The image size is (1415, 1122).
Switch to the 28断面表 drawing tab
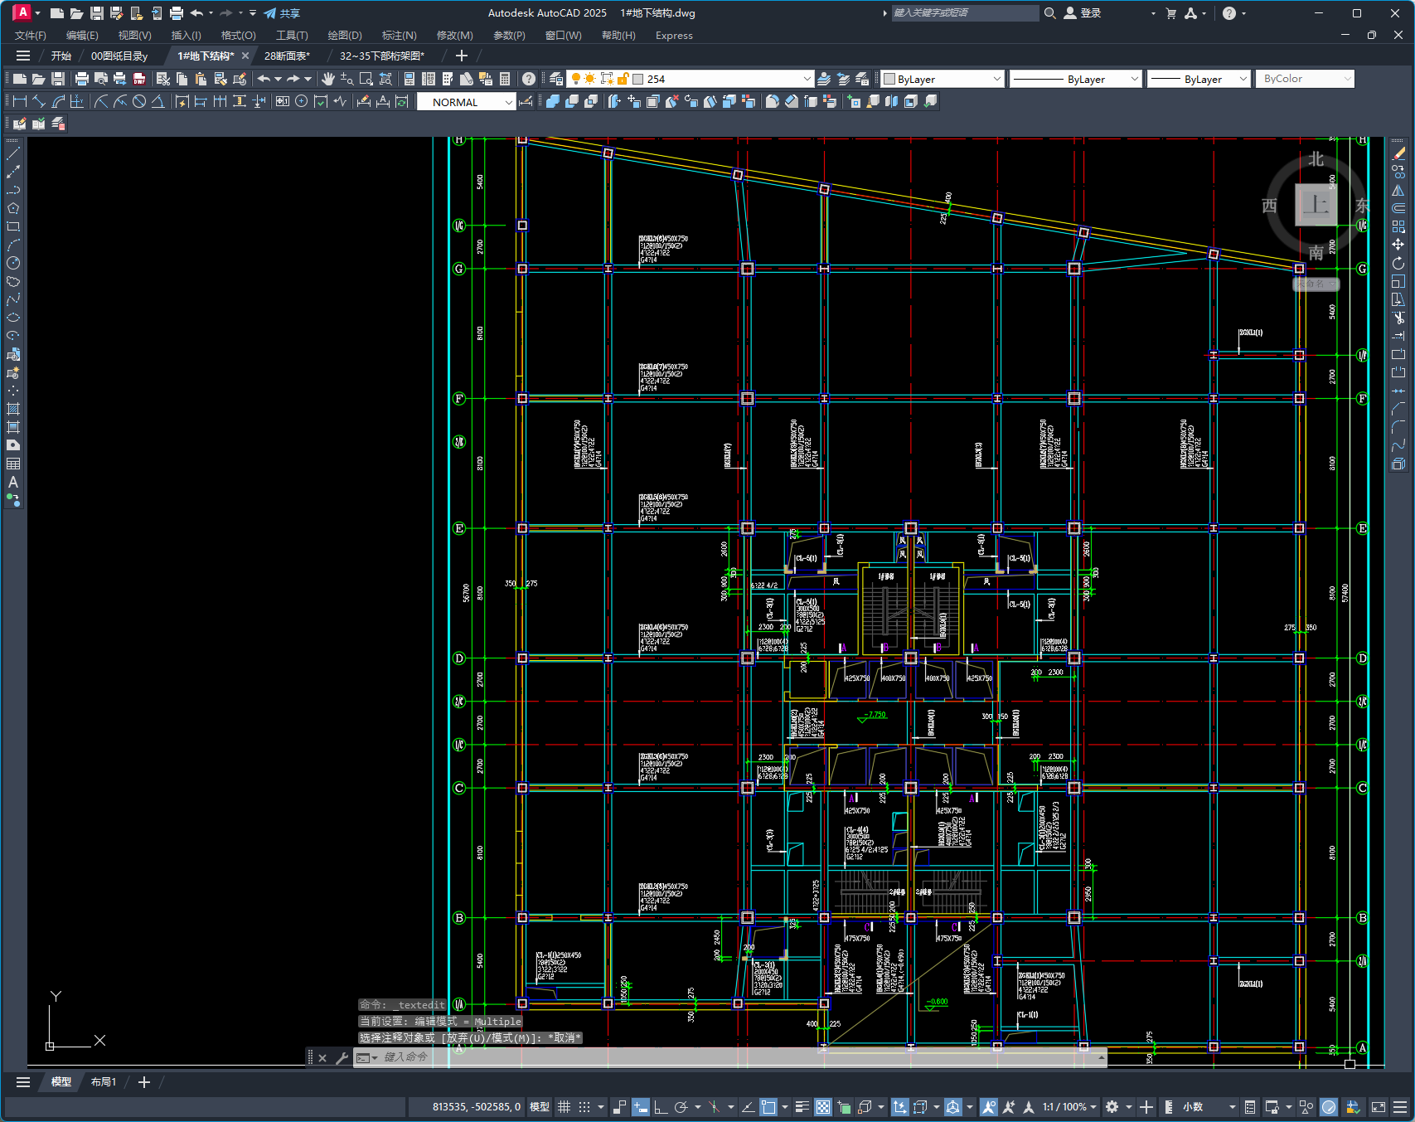tap(287, 56)
